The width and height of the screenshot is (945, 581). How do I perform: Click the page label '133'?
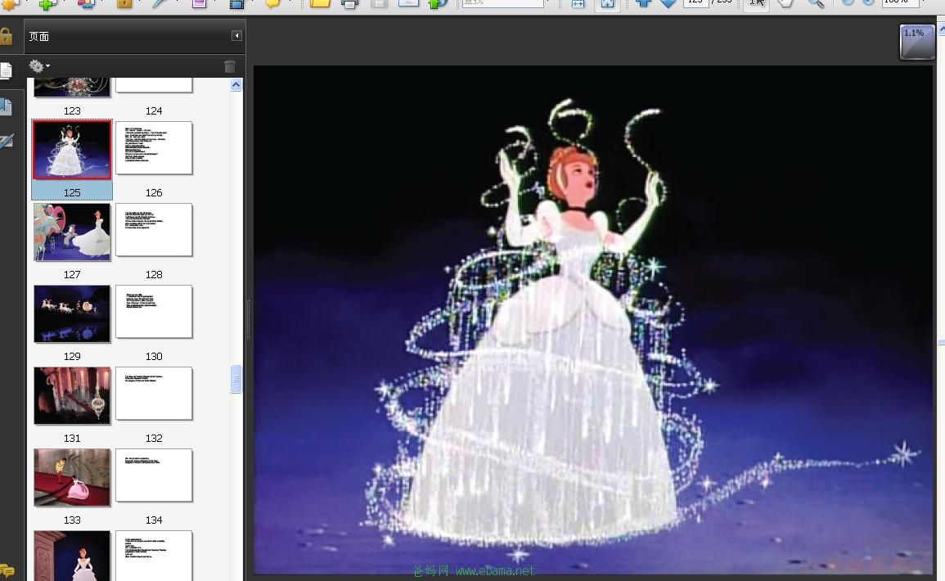pos(72,520)
